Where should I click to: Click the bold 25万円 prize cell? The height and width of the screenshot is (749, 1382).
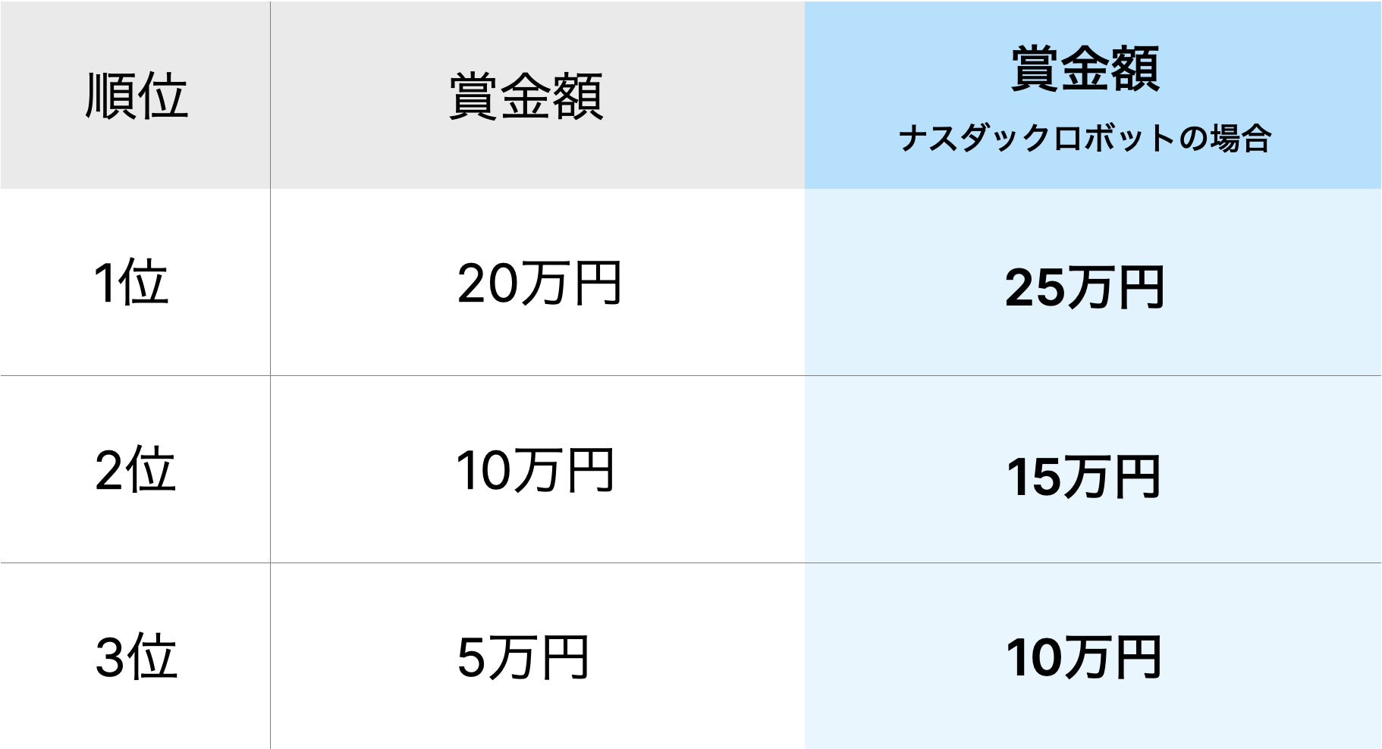(x=1084, y=288)
